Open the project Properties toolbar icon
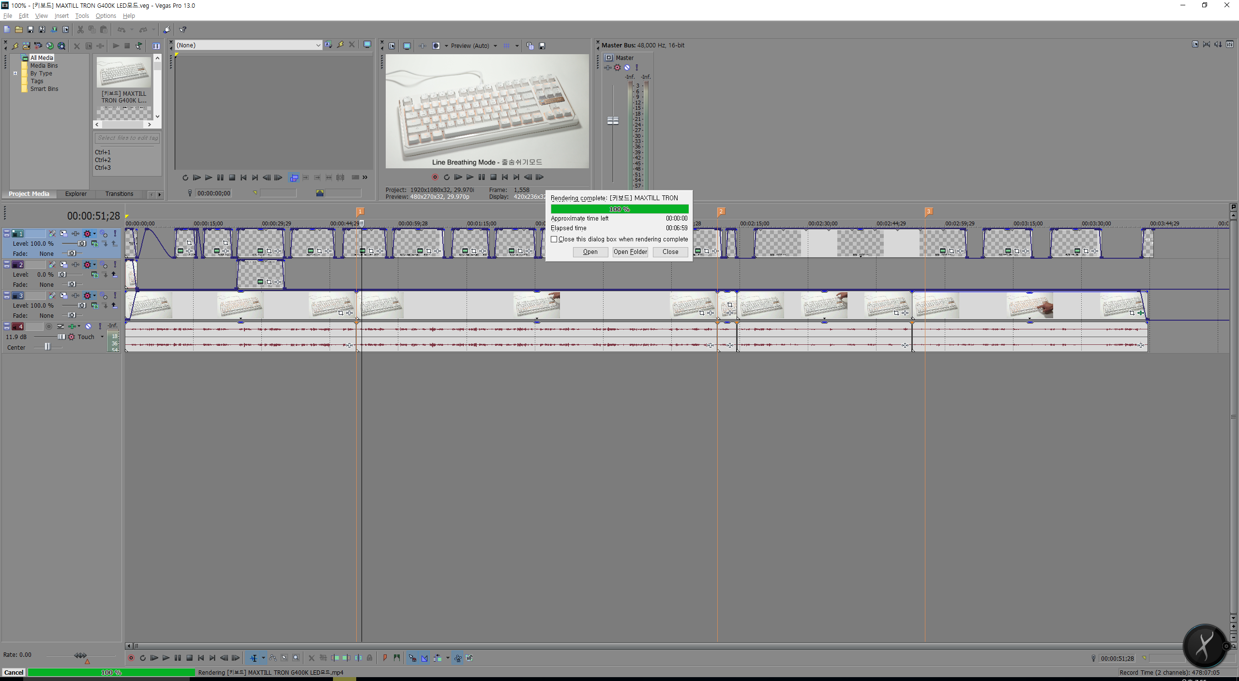 pos(65,30)
